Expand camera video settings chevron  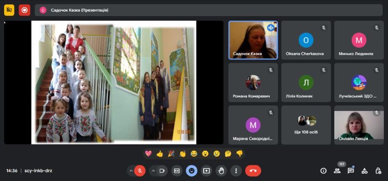point(153,171)
